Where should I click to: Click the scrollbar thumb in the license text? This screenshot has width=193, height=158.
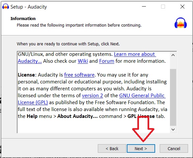(173, 97)
